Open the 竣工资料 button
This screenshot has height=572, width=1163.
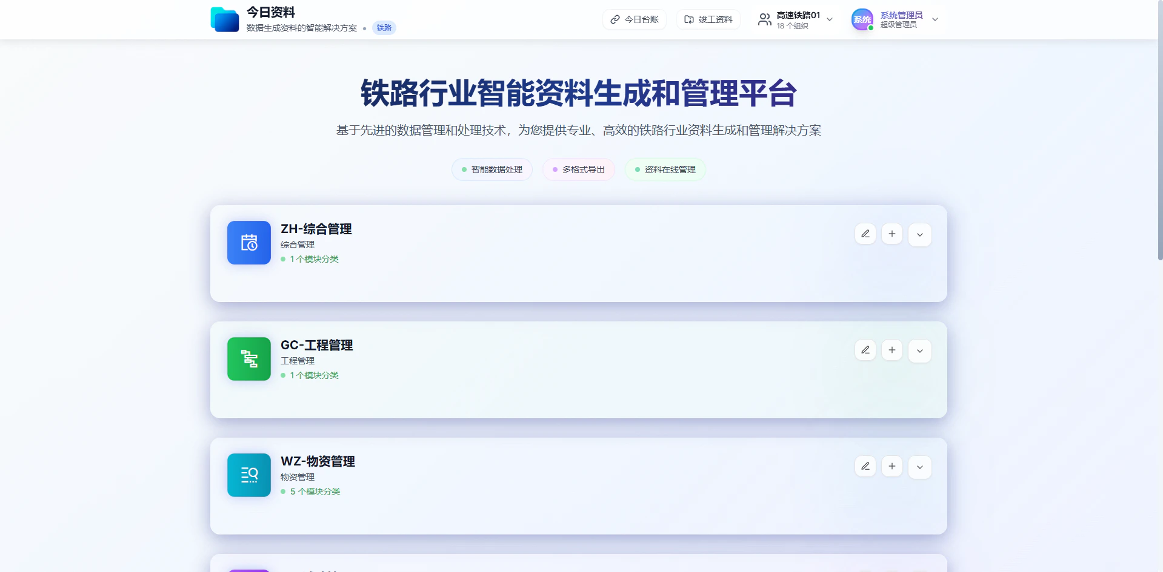point(708,19)
